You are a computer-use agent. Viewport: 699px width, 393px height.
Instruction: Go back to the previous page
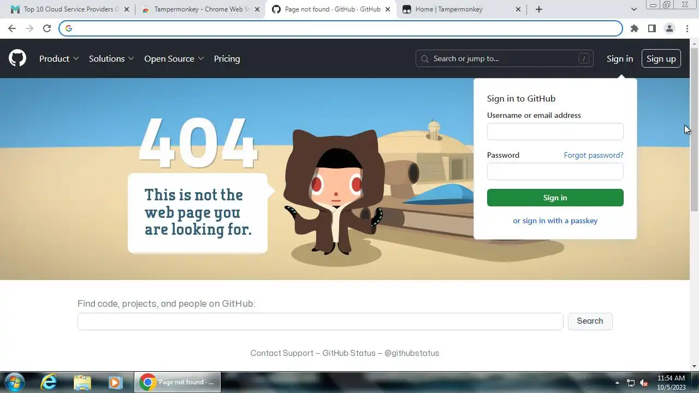(12, 28)
